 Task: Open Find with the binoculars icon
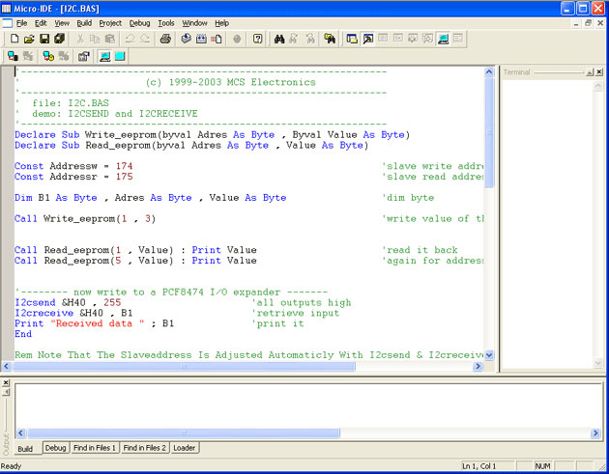[x=278, y=39]
